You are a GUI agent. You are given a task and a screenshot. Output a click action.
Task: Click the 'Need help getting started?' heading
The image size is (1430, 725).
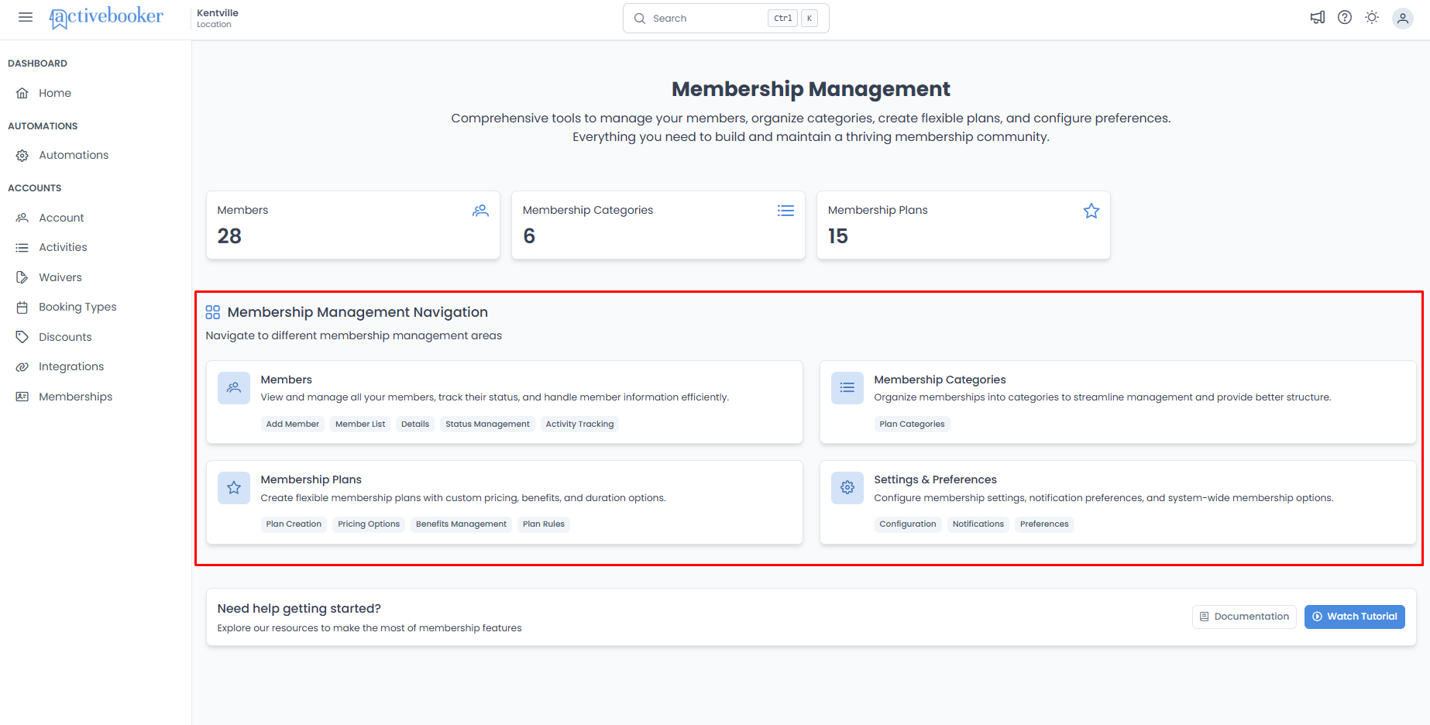point(299,609)
